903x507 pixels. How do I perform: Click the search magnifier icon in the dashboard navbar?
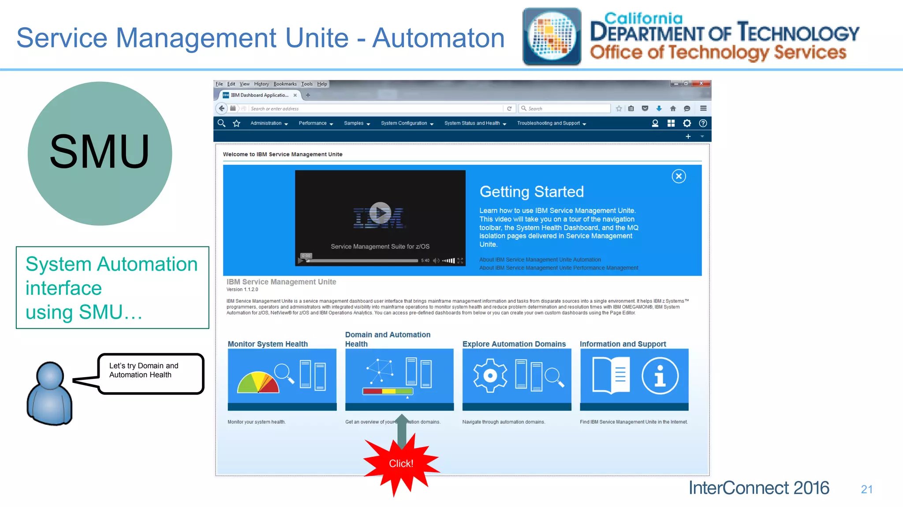(221, 123)
